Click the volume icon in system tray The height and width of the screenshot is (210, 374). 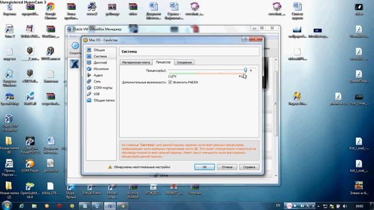point(345,206)
